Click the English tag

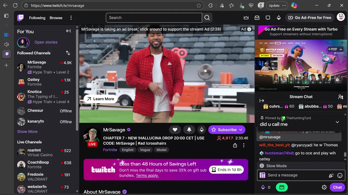(128, 150)
